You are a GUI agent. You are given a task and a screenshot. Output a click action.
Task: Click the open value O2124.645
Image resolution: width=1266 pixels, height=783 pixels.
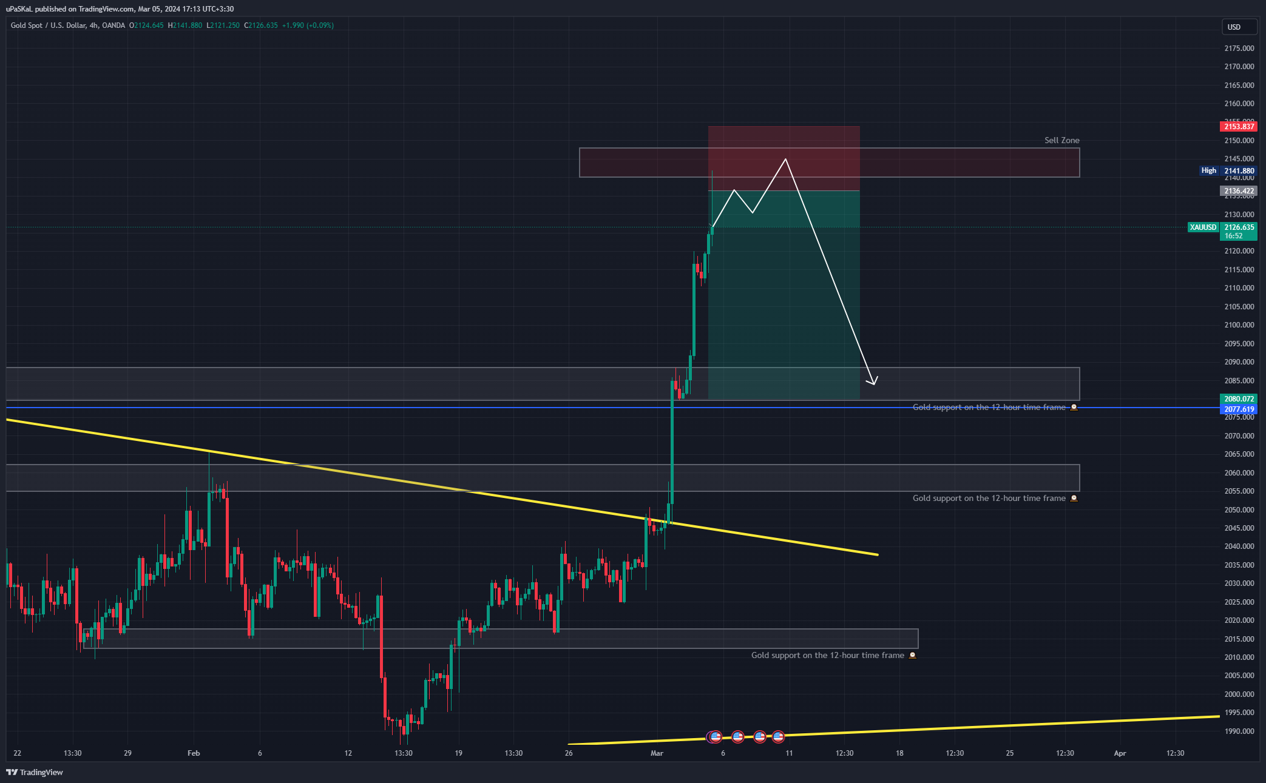pyautogui.click(x=146, y=25)
